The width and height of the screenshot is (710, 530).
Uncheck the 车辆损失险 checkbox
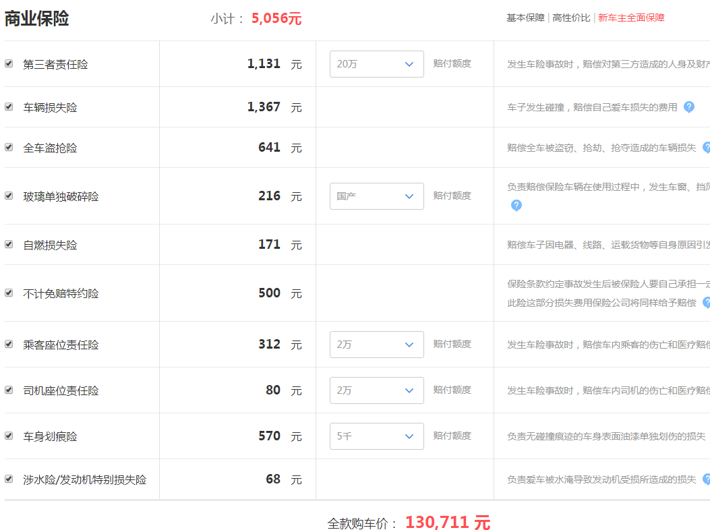tap(9, 107)
